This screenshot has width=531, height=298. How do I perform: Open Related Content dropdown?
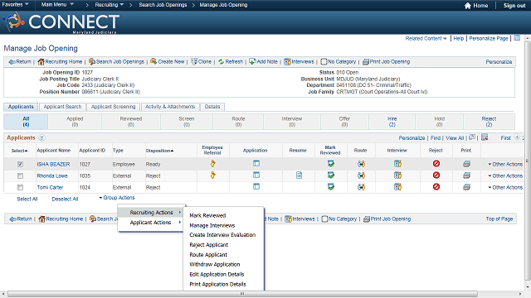pyautogui.click(x=426, y=39)
